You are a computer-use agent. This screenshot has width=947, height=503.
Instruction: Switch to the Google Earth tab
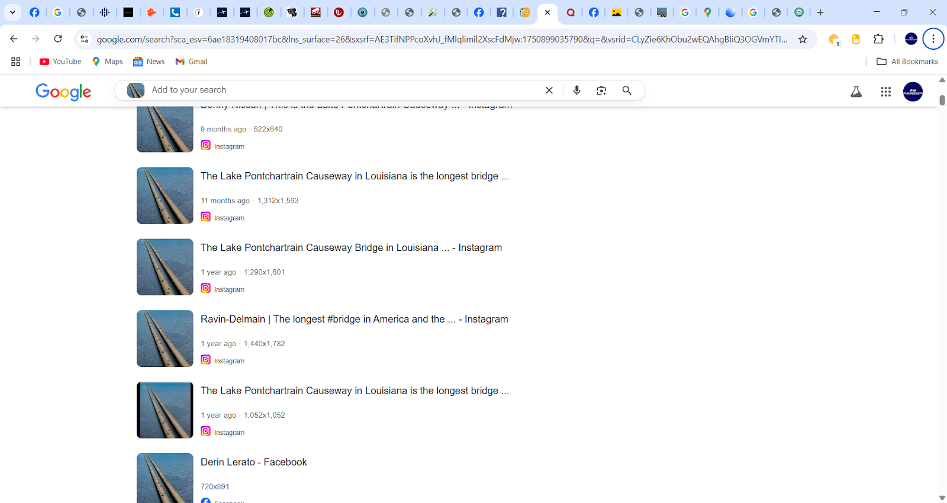pos(730,12)
